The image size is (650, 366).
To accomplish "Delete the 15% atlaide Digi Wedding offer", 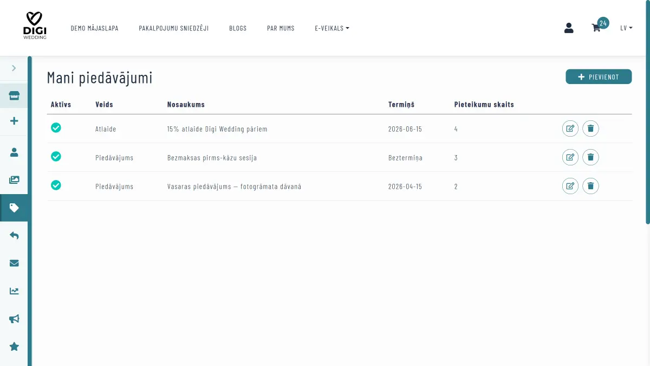I will (590, 129).
